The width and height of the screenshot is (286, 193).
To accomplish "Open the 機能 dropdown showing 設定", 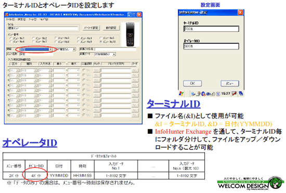I will coord(36,49).
